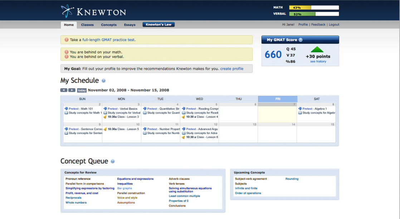The image size is (400, 219).
Task: Open the My Schedule help icon
Action: (103, 81)
